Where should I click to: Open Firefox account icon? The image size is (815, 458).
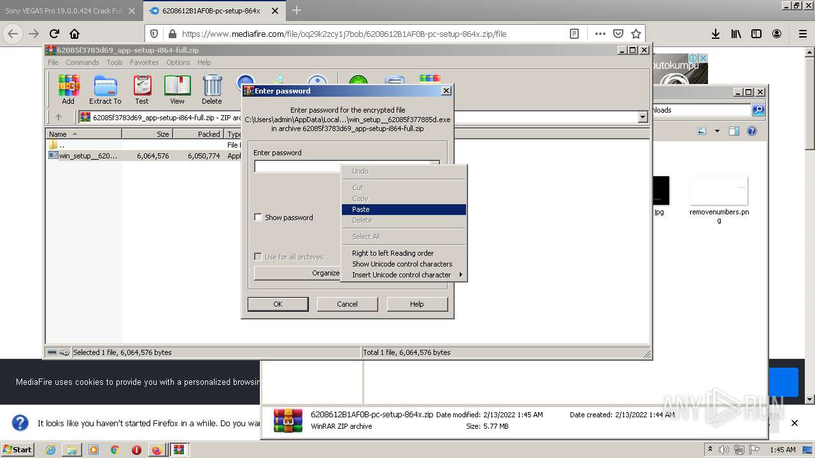(777, 34)
